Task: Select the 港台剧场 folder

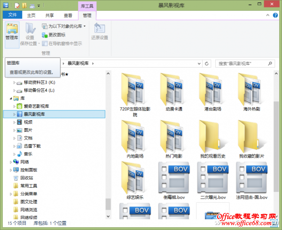Action: [212, 92]
